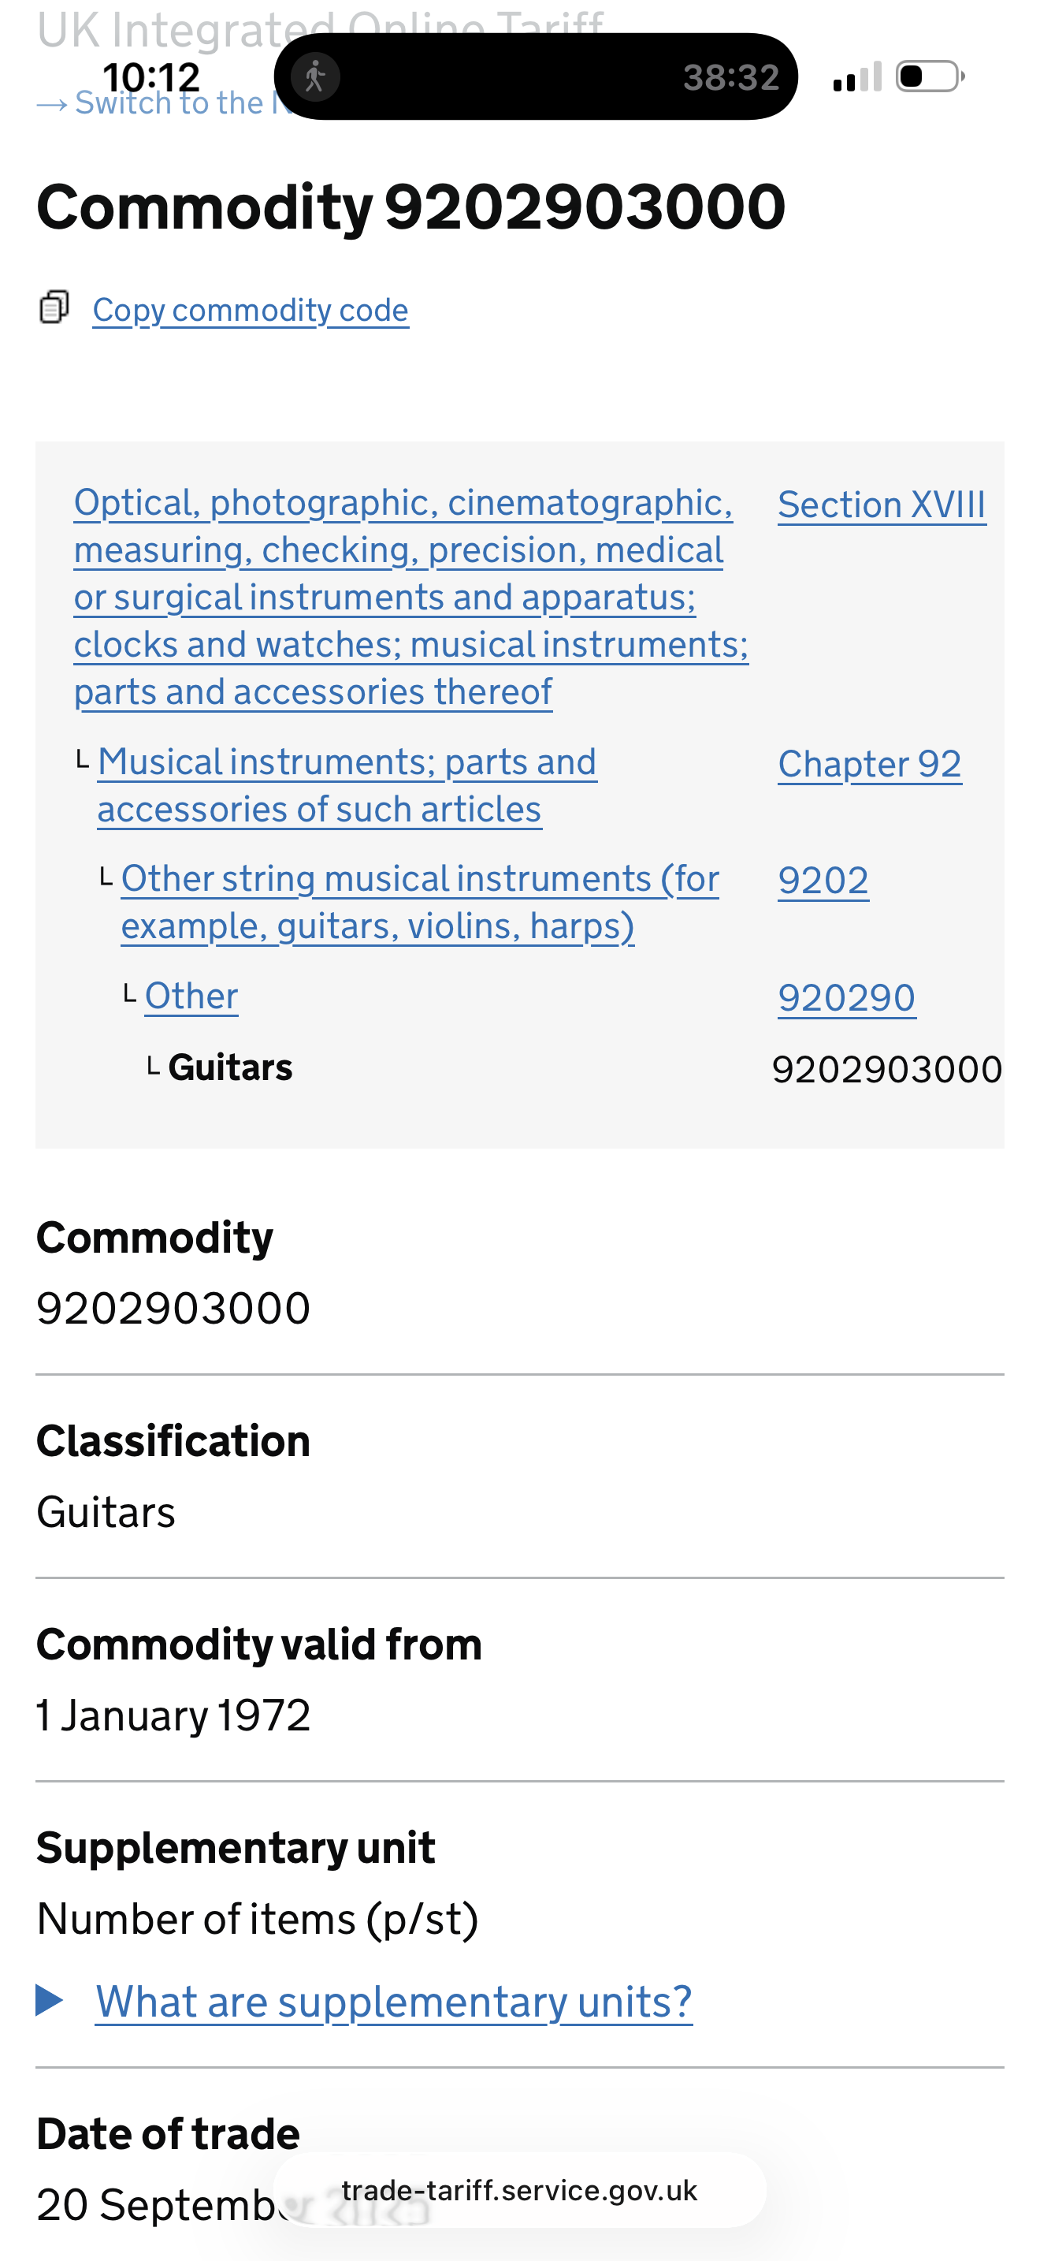Tap the Switch to the Northern Ireland tariff link
Viewport: 1040px width, 2261px height.
coord(166,103)
